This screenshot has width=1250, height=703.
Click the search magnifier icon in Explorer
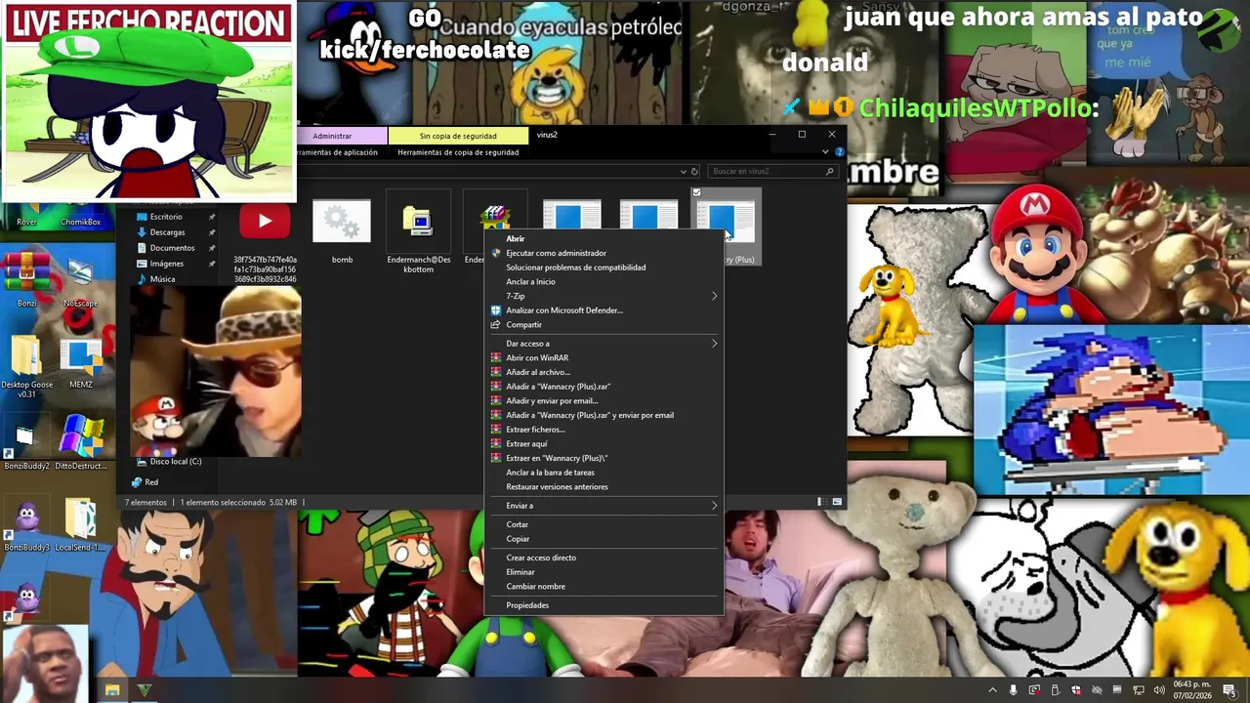(830, 171)
